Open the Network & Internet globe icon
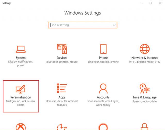The width and height of the screenshot is (165, 130). (145, 49)
